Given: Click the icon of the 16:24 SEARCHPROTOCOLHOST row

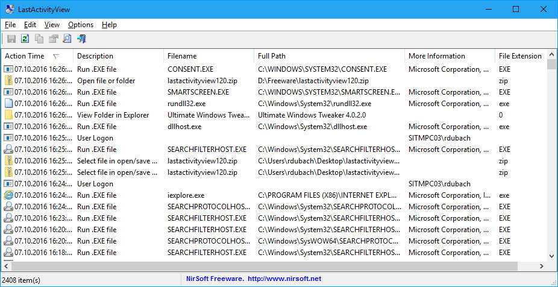Looking at the screenshot, I should coord(8,207).
